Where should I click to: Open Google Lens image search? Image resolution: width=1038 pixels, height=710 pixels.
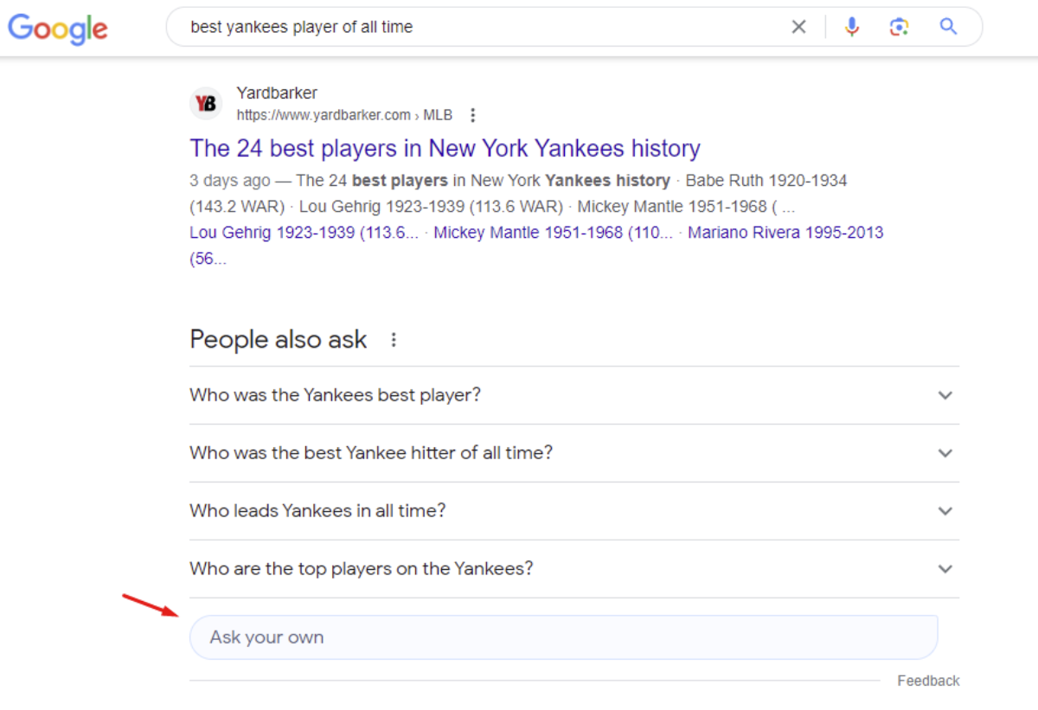[899, 27]
